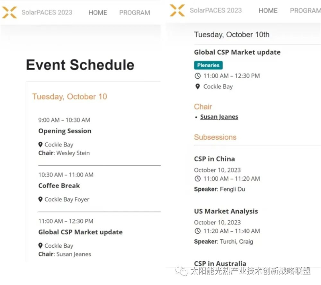
Task: Click WeChat icon in bottom watermark
Action: pos(181,271)
